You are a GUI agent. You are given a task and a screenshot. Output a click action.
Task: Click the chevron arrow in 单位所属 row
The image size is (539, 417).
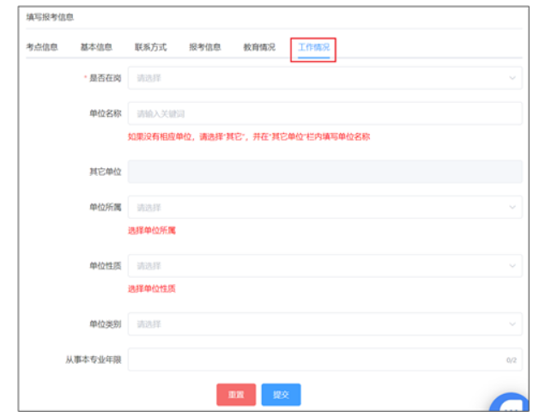click(x=512, y=207)
